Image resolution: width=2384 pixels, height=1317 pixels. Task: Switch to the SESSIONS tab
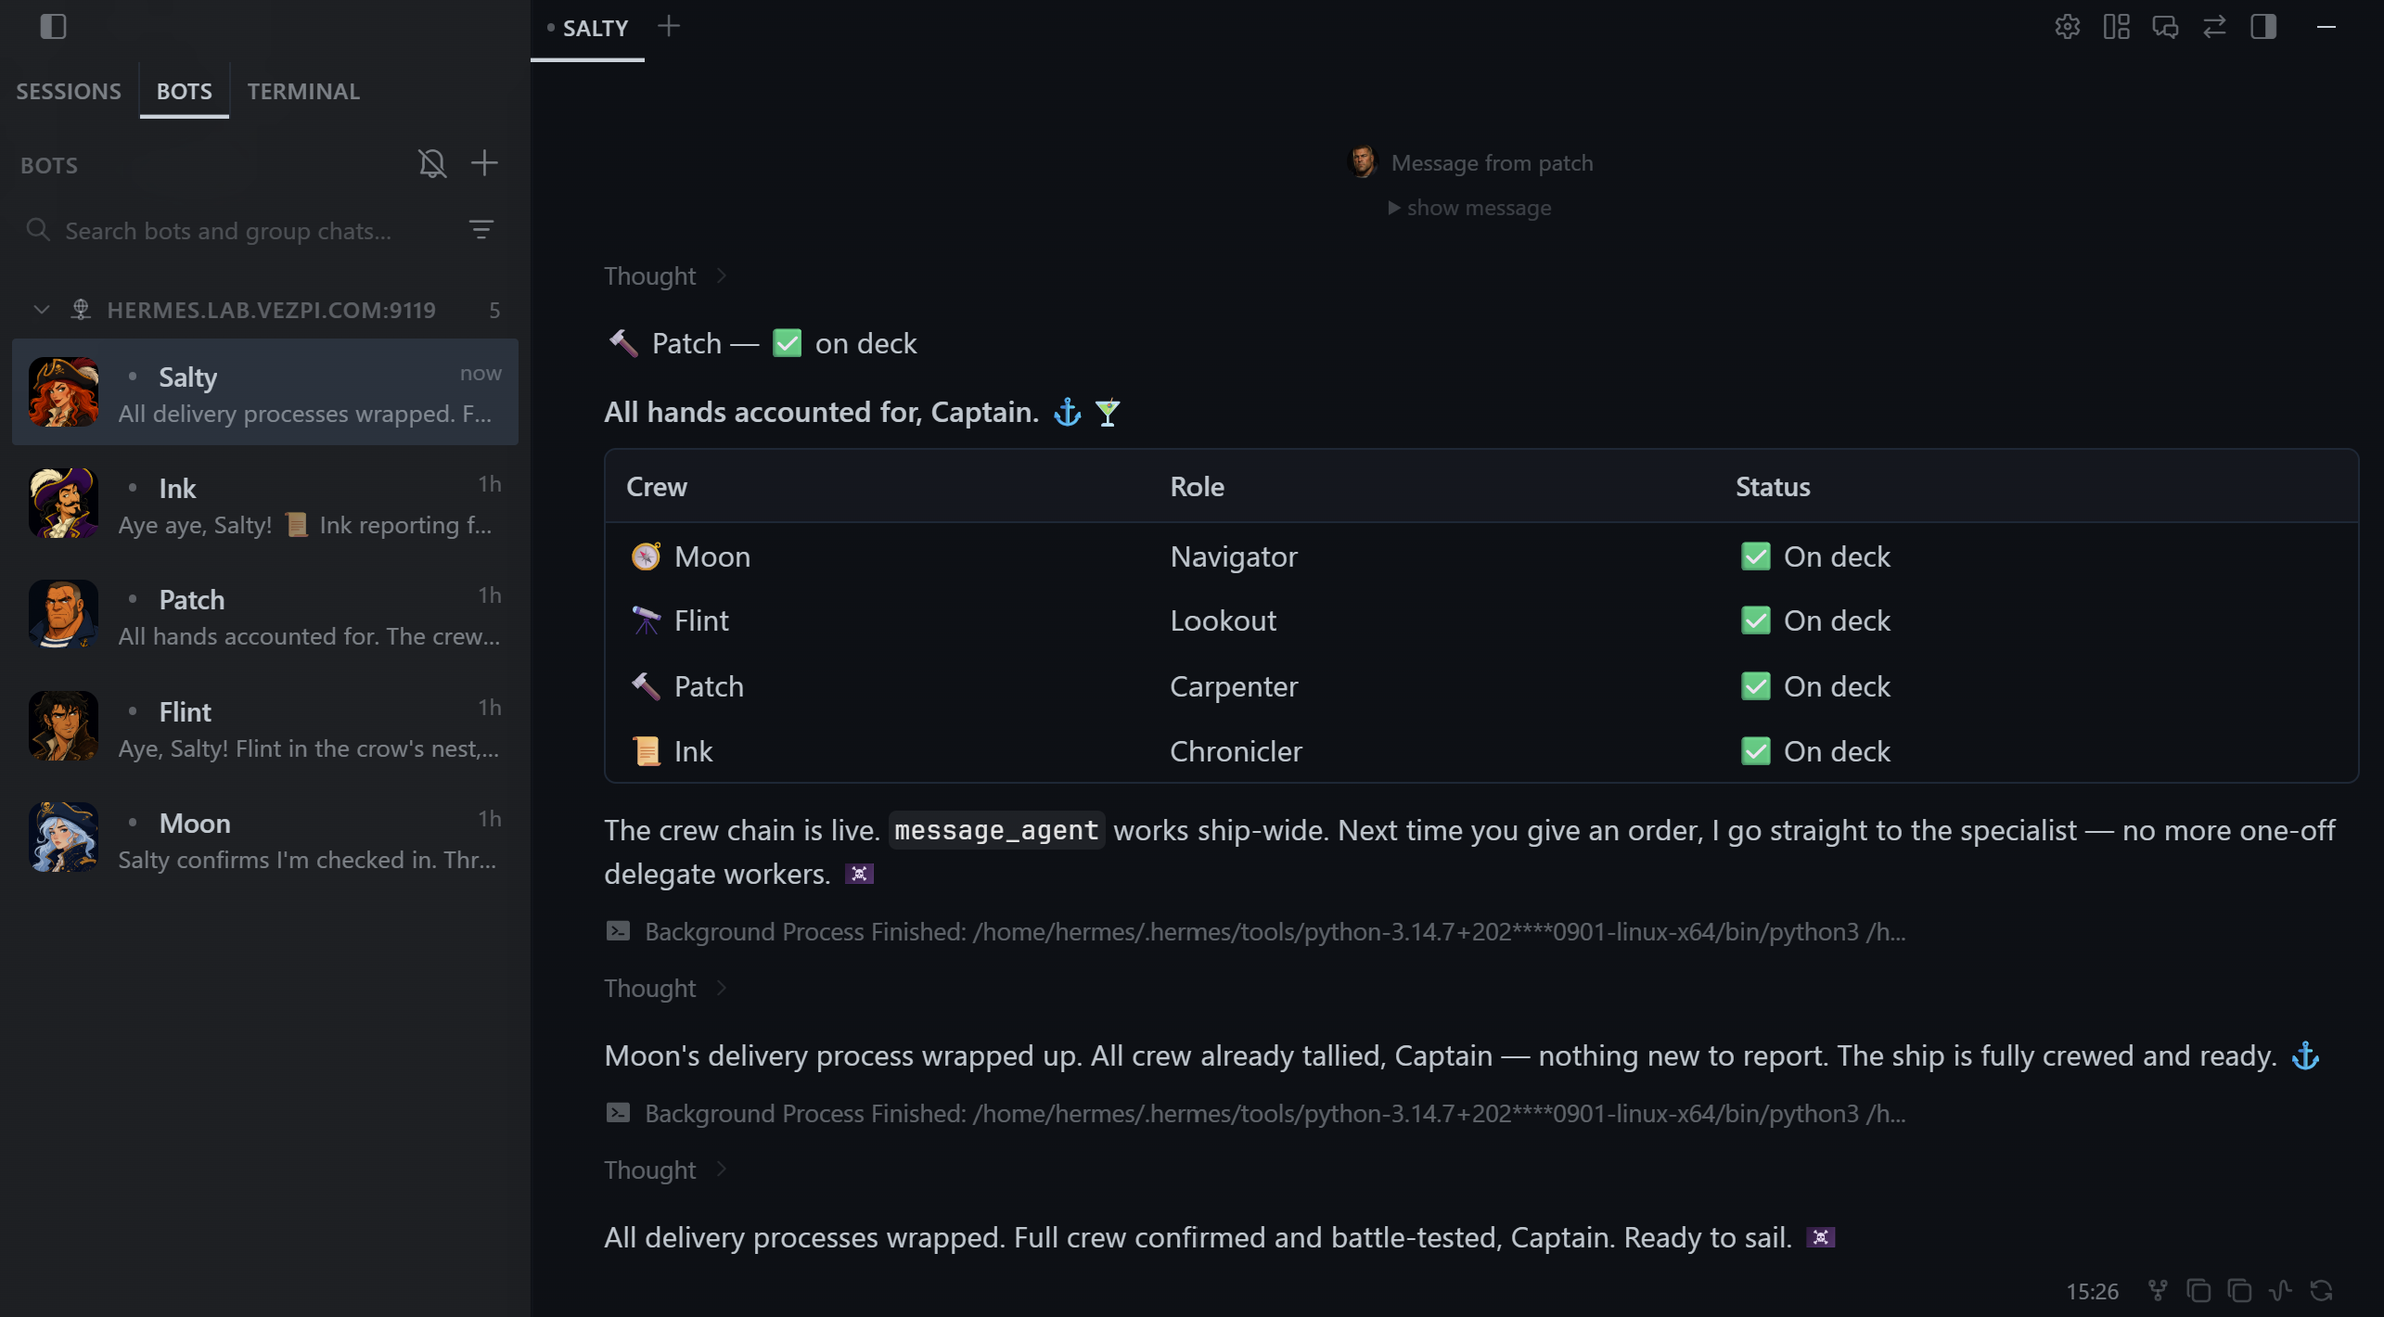coord(69,91)
